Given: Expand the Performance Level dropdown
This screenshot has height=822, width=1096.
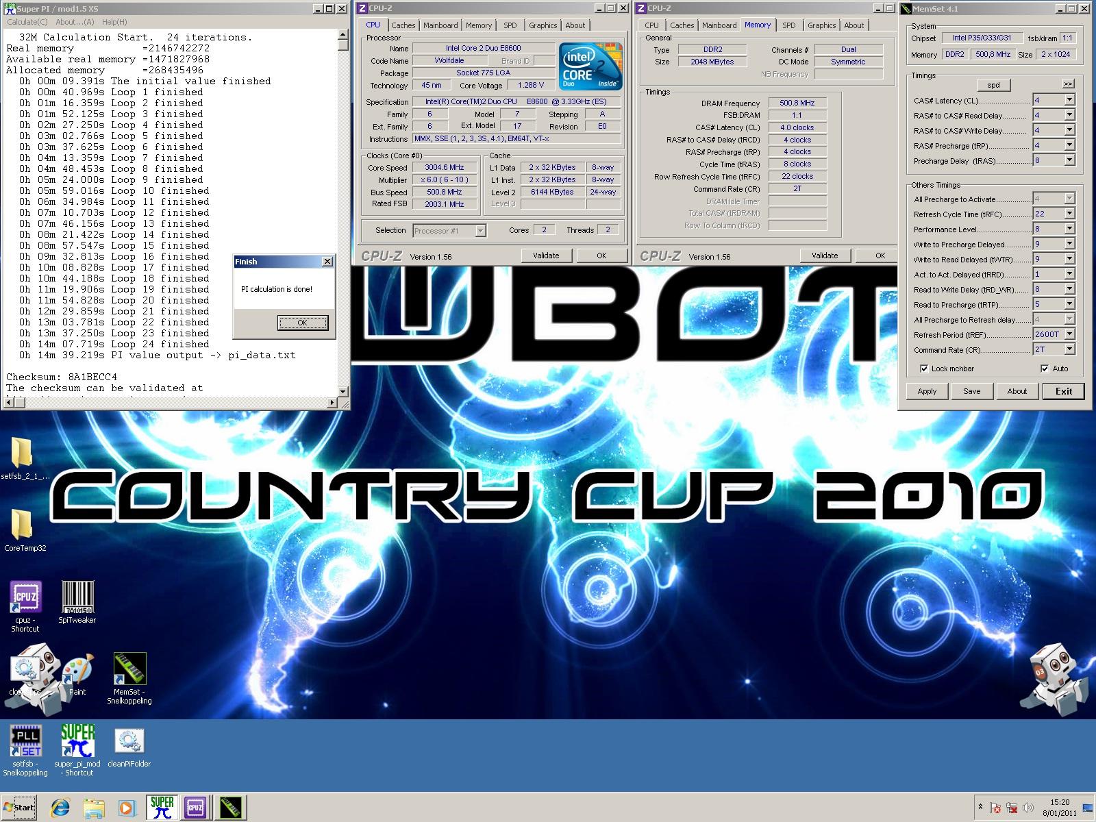Looking at the screenshot, I should tap(1069, 229).
